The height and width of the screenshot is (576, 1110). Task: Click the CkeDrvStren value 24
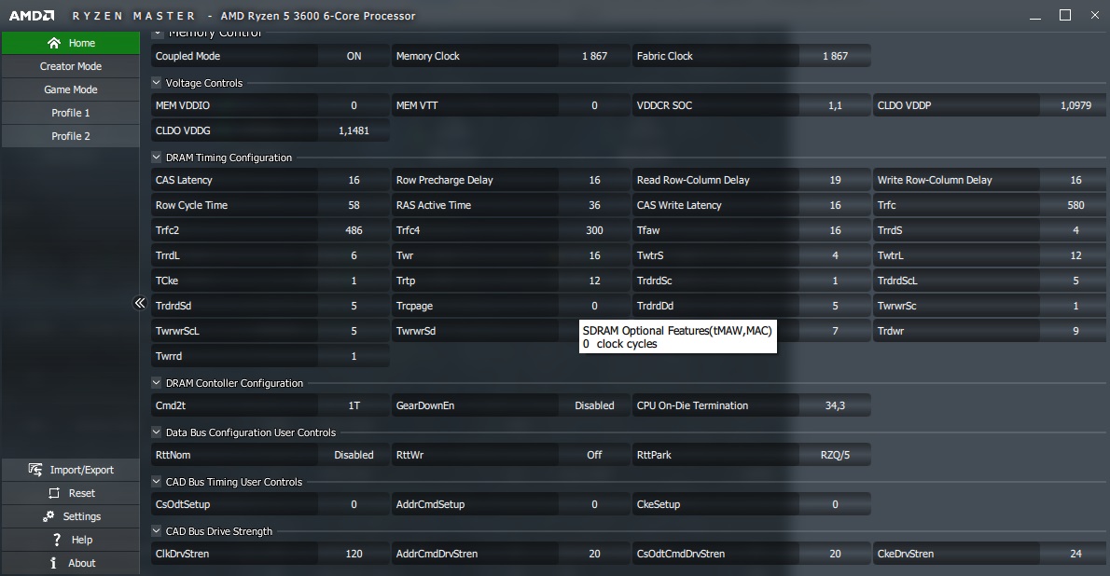(1075, 554)
